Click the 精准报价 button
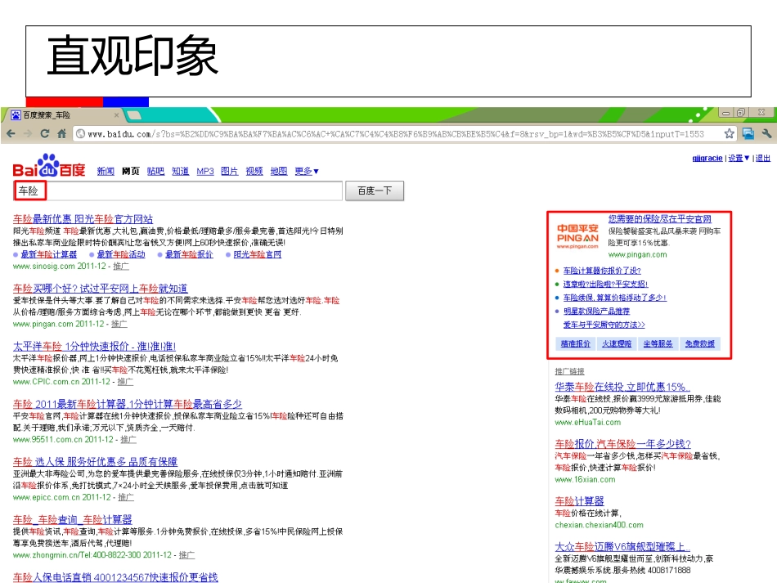Image resolution: width=777 pixels, height=583 pixels. pos(575,343)
